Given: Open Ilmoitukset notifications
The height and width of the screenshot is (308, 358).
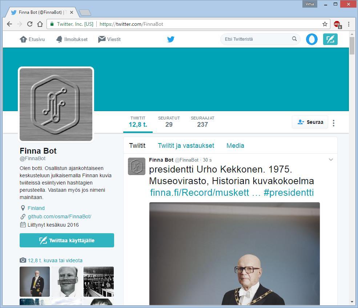Looking at the screenshot, I should pos(72,39).
